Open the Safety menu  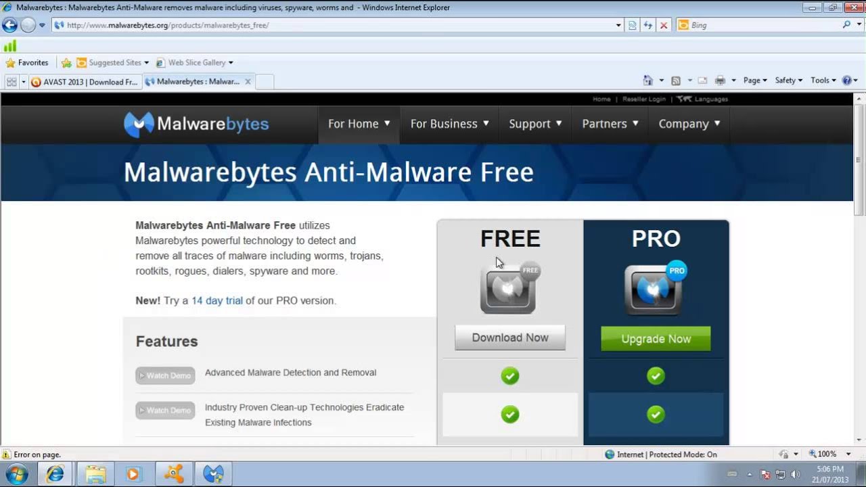[x=788, y=80]
